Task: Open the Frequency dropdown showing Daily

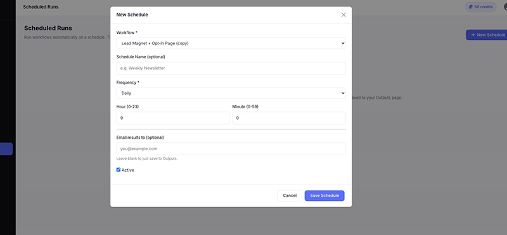Action: 231,93
